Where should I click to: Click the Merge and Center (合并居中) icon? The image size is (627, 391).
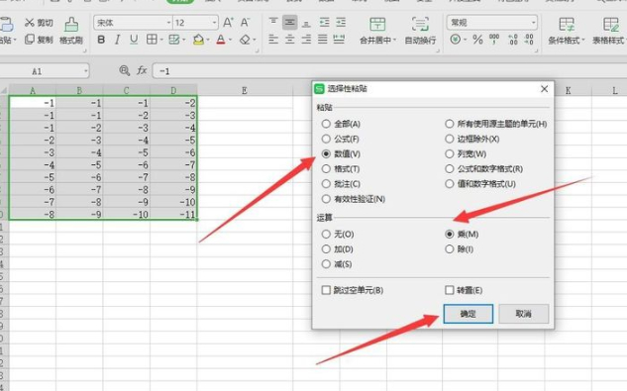(377, 25)
